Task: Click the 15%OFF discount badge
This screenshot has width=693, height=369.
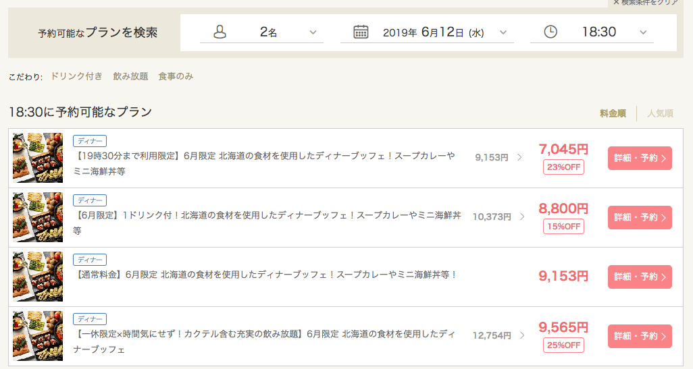Action: 563,227
